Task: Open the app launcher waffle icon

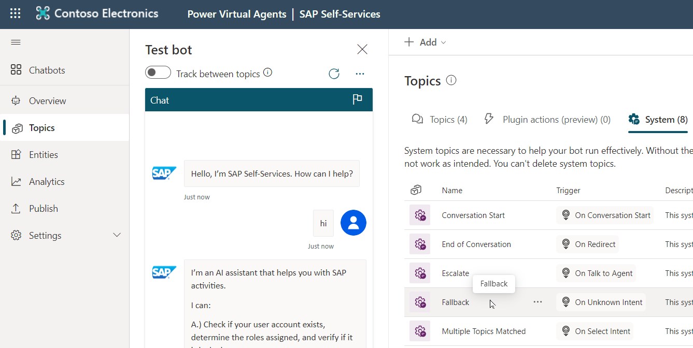Action: click(16, 14)
